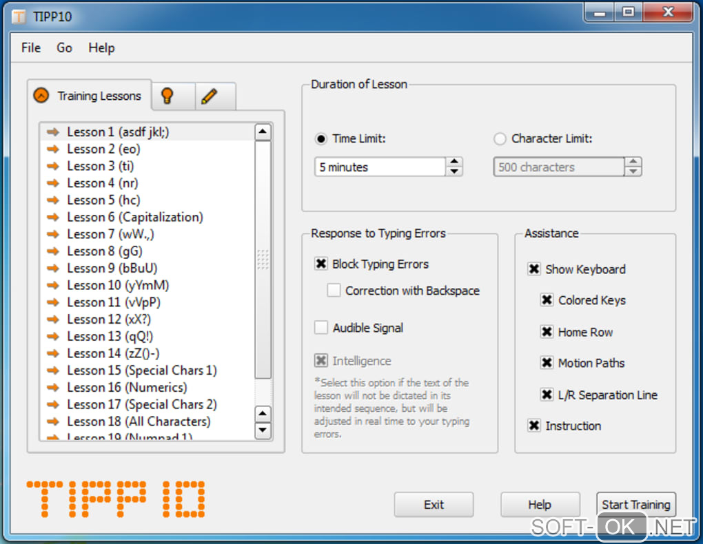
Task: Disable the Home Row checkbox
Action: click(547, 332)
